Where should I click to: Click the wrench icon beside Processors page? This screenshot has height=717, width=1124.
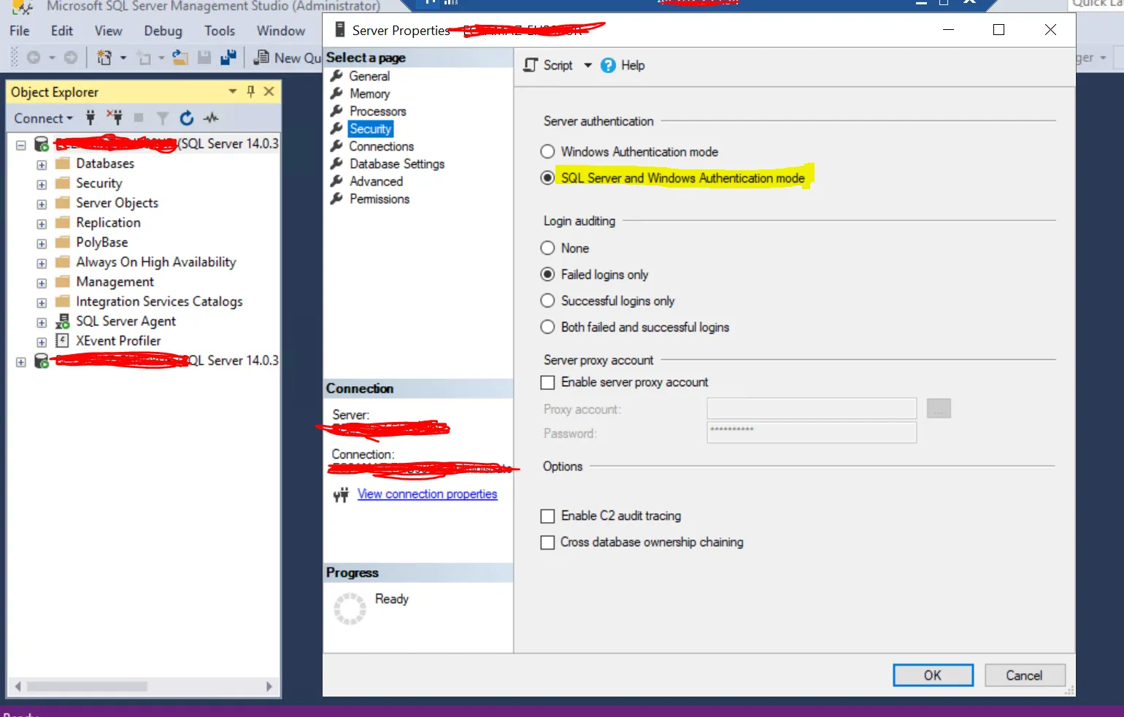click(336, 111)
